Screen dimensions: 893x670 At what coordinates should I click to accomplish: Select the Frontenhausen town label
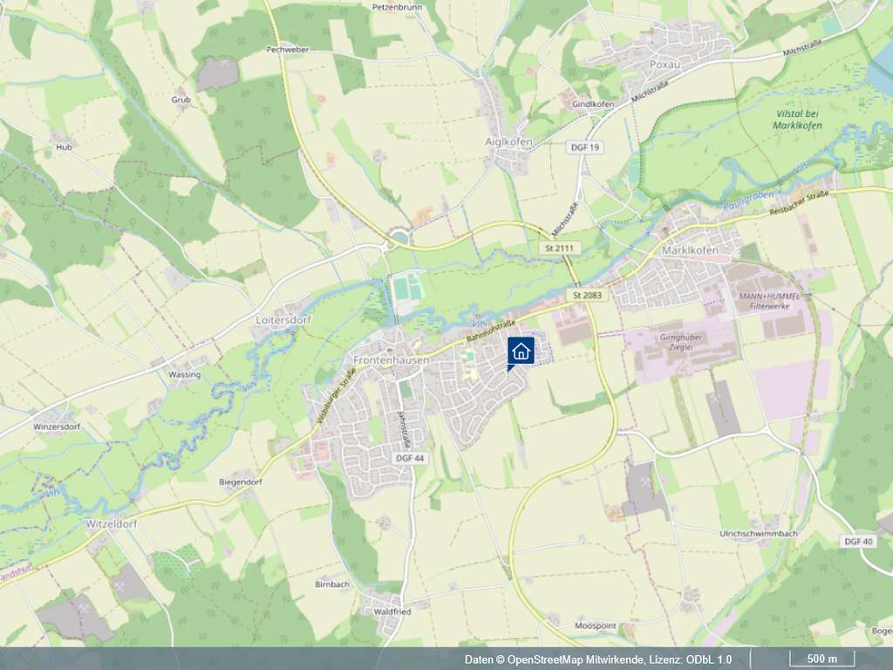391,360
